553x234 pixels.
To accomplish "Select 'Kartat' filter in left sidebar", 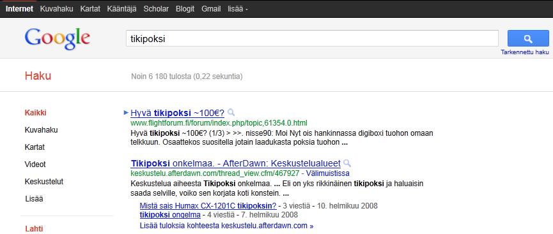I will pyautogui.click(x=35, y=147).
